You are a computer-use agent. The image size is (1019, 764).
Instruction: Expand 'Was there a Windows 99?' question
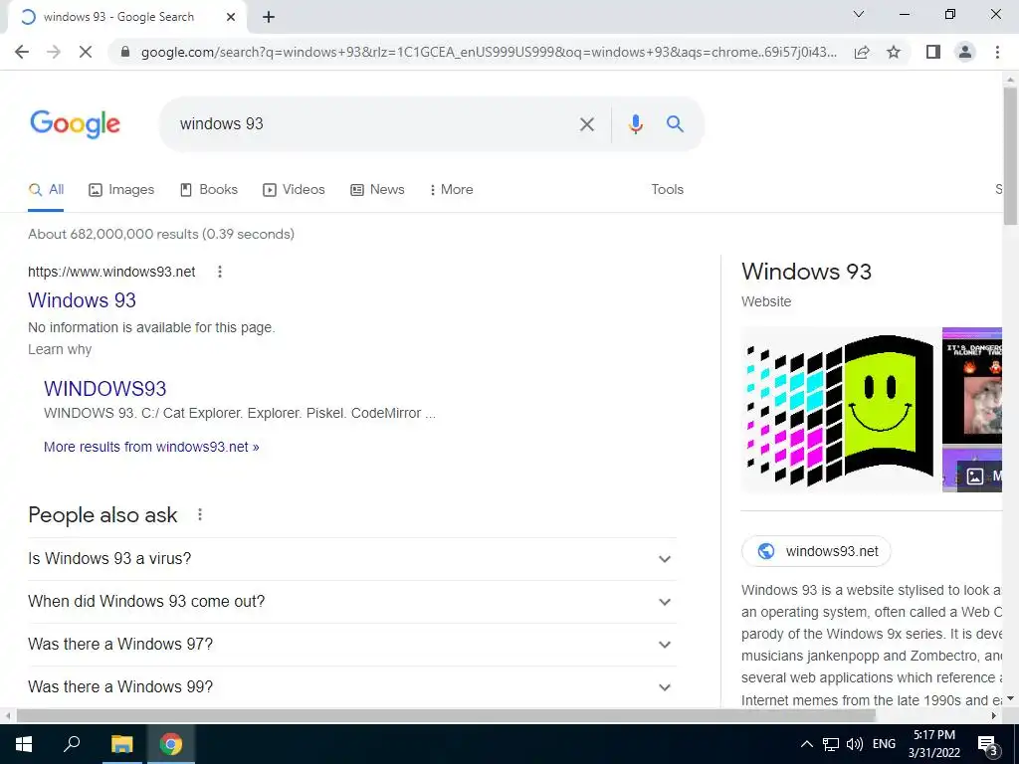click(x=351, y=686)
